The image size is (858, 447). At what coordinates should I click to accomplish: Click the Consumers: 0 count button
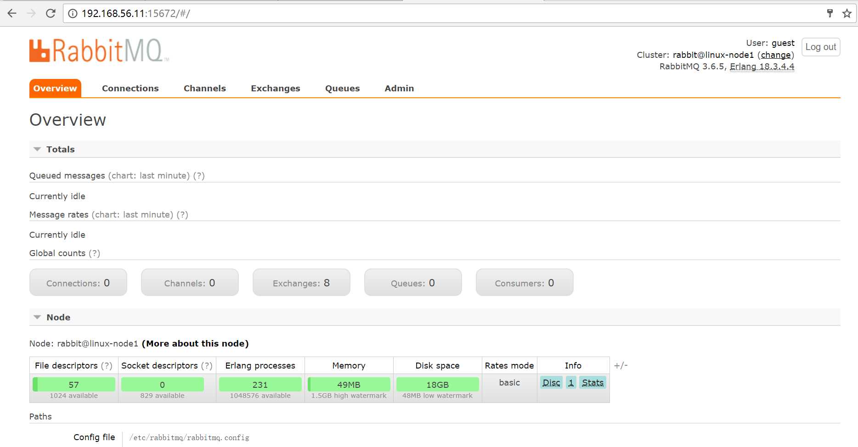(x=525, y=283)
